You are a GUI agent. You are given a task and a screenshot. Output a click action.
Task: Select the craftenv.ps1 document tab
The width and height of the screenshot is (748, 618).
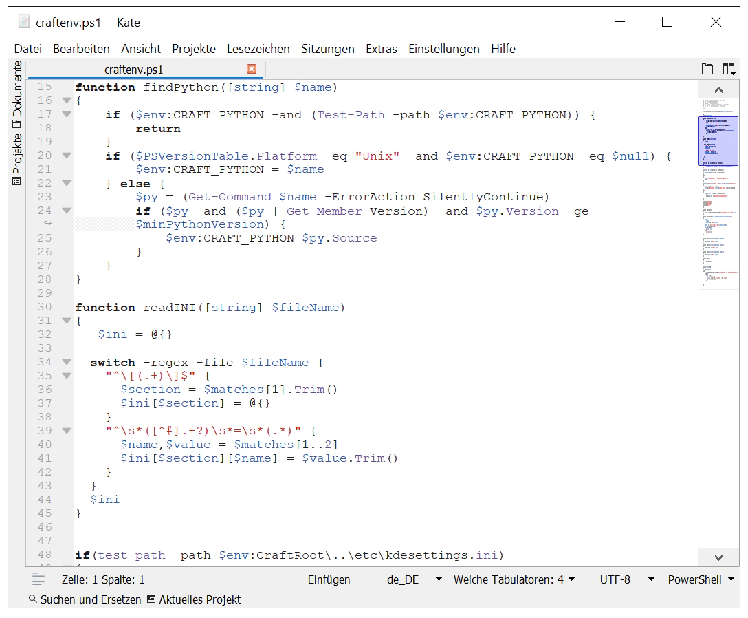pyautogui.click(x=145, y=70)
